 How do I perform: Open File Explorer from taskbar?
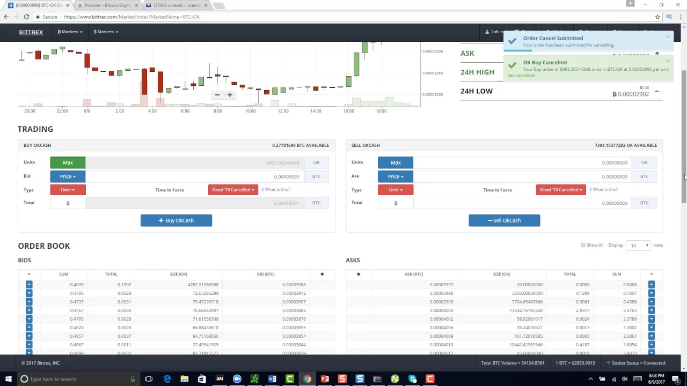pyautogui.click(x=184, y=379)
